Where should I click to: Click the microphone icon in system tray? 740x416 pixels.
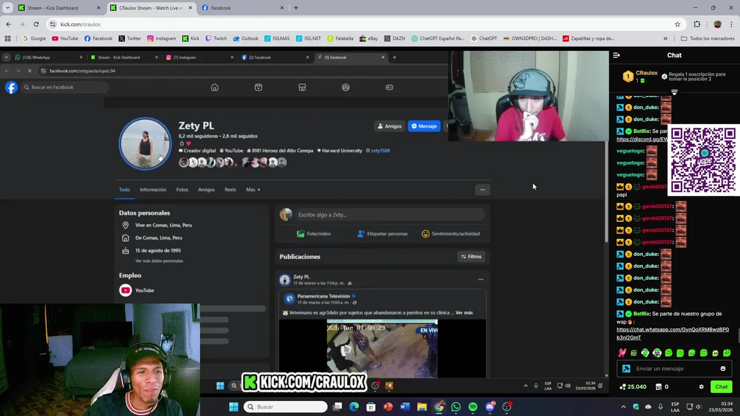660,407
